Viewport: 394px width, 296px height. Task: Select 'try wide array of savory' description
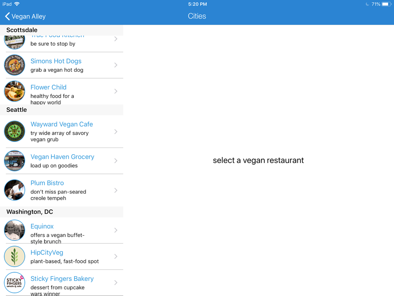59,133
